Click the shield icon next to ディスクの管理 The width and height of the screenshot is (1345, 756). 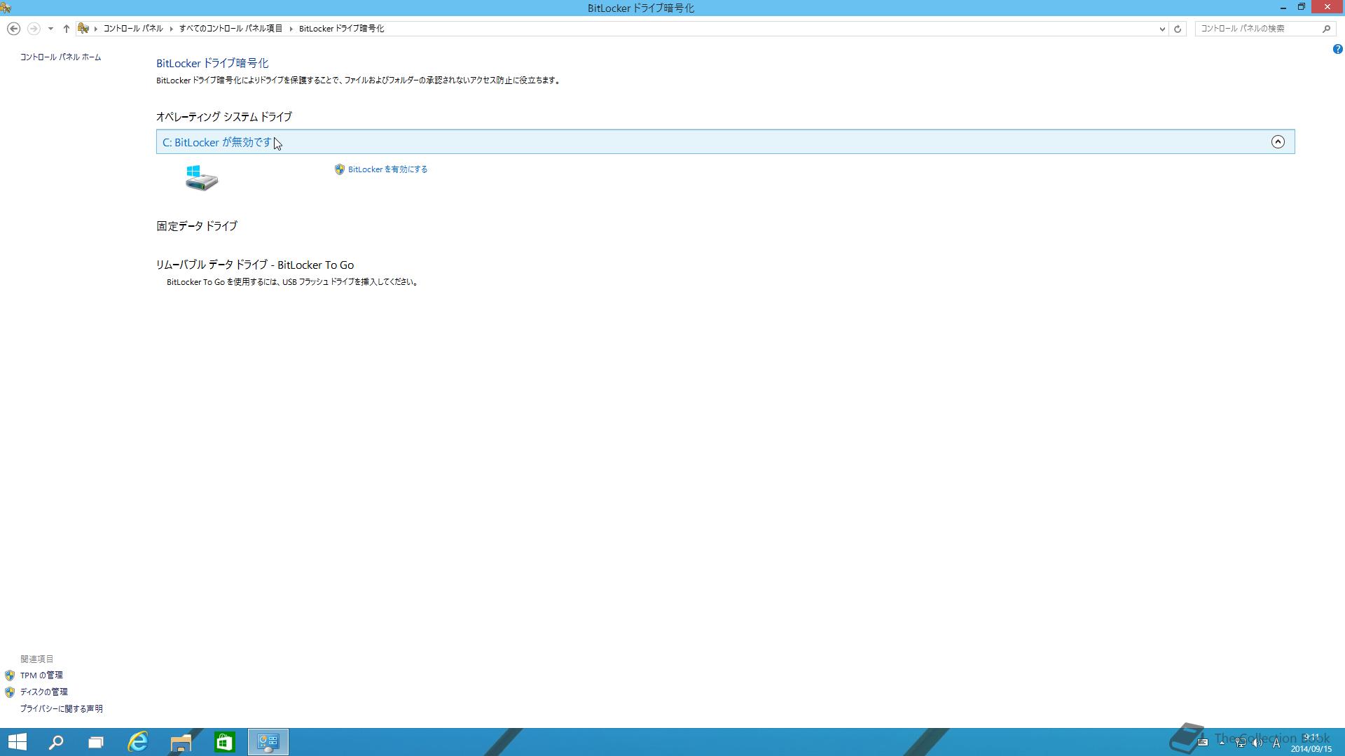pos(10,692)
